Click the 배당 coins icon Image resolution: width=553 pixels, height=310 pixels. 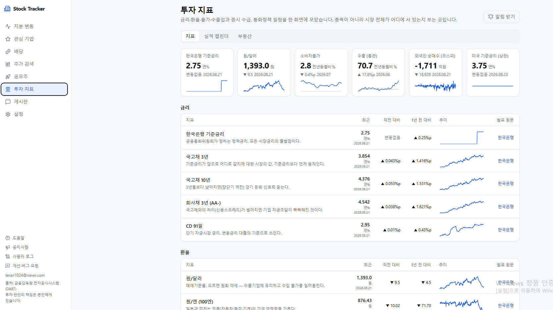[8, 52]
